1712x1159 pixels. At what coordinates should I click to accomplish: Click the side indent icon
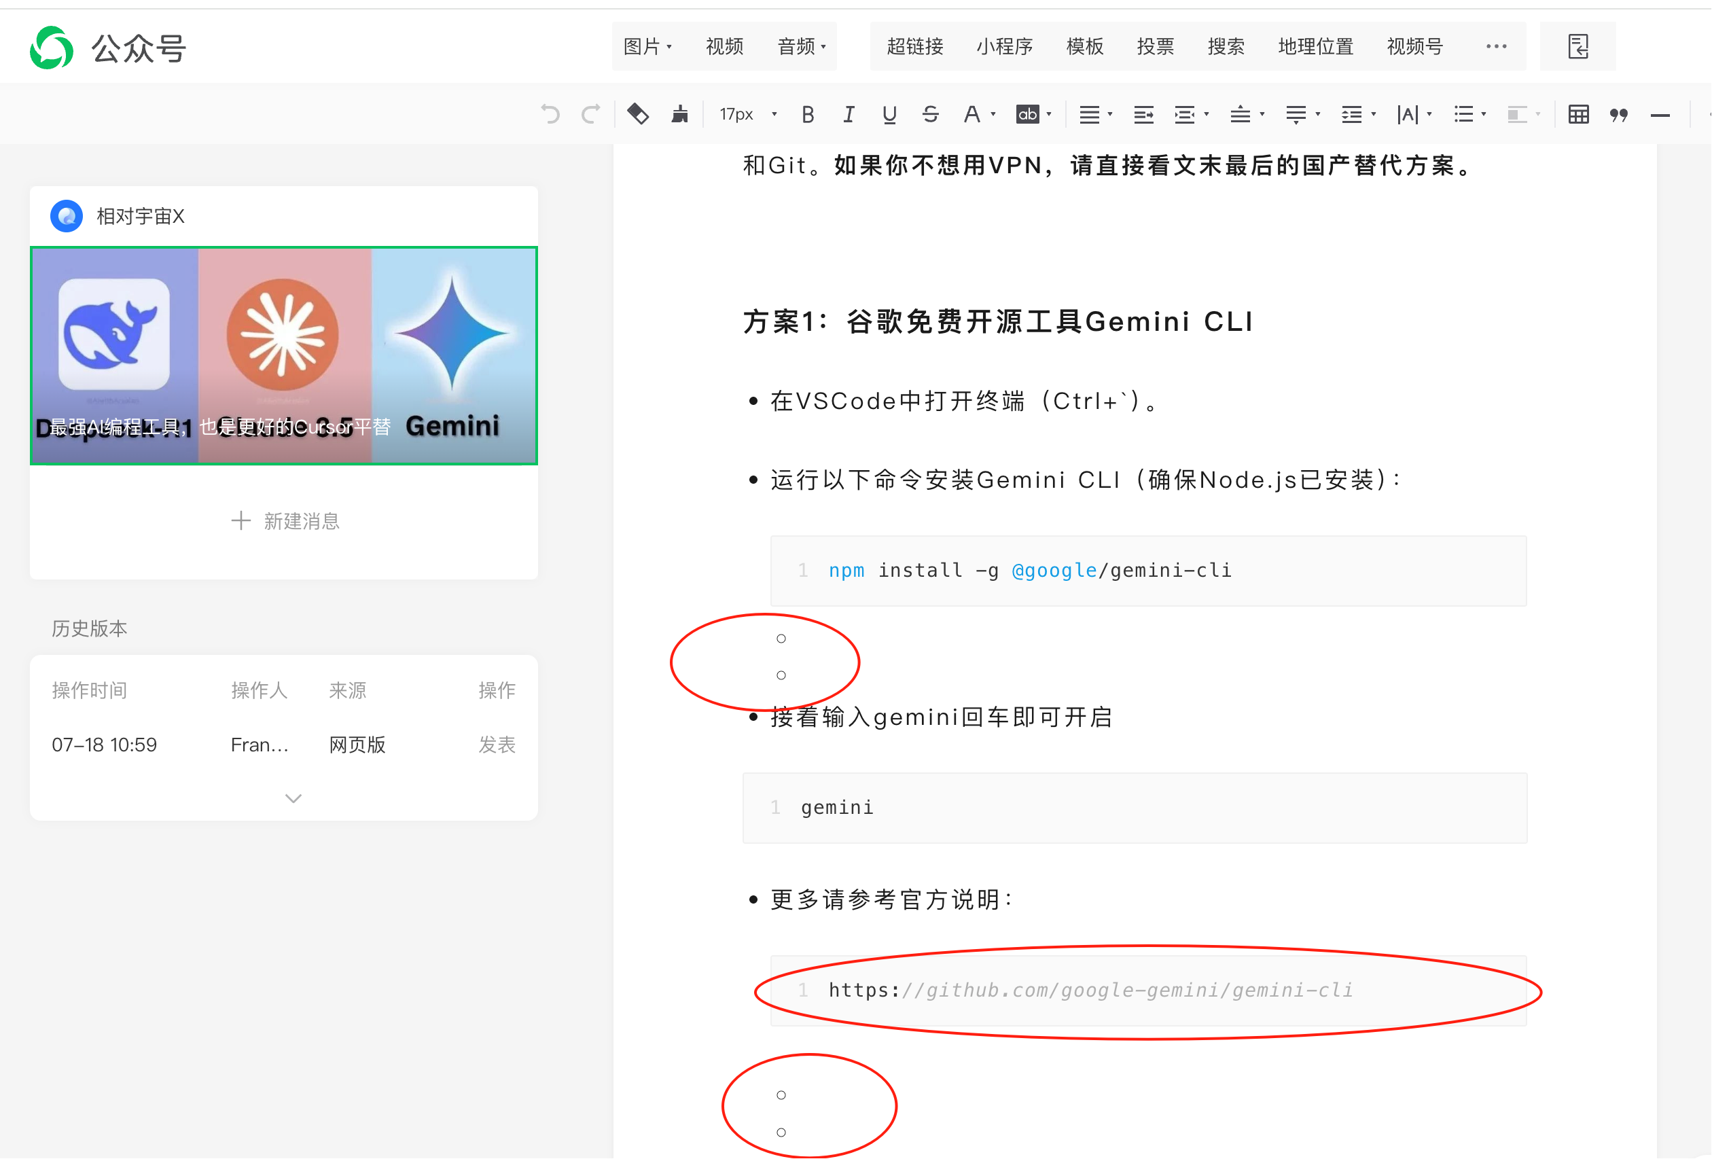(1184, 114)
